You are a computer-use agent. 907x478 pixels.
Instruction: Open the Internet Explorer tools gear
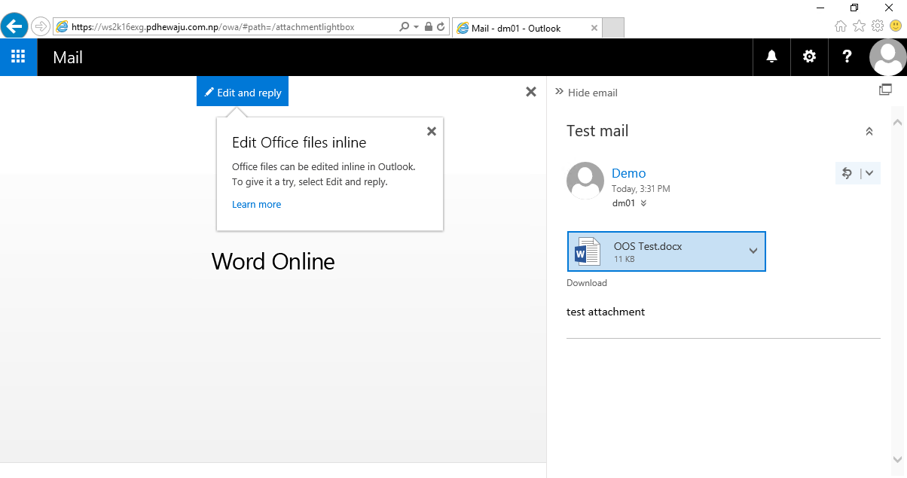tap(878, 26)
